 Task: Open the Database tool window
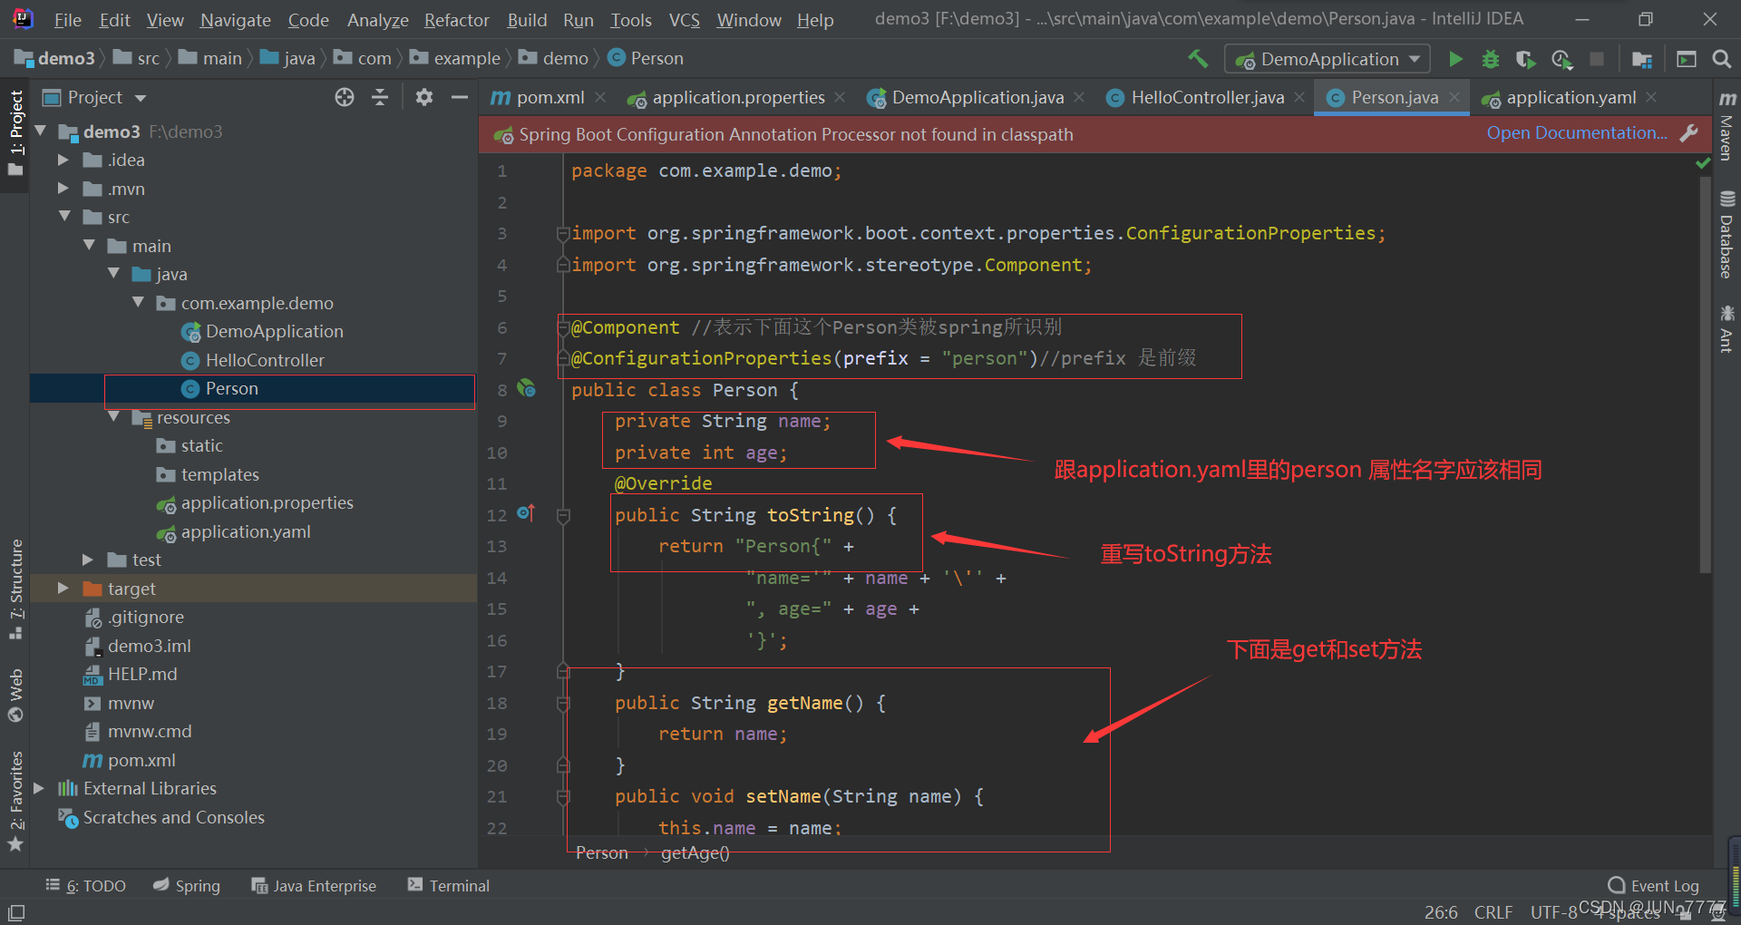[x=1726, y=235]
